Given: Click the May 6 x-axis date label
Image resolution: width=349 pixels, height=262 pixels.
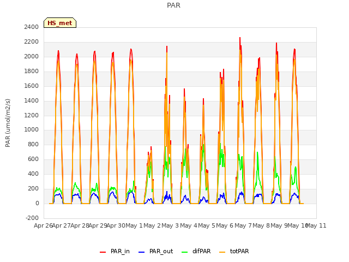Looking at the screenshot, I should [225, 225].
